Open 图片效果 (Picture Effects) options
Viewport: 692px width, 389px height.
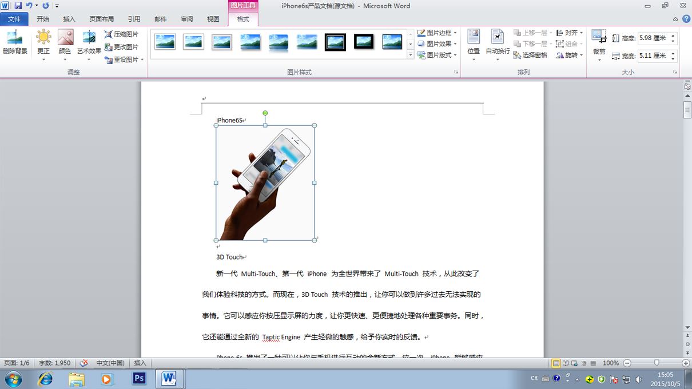click(437, 43)
